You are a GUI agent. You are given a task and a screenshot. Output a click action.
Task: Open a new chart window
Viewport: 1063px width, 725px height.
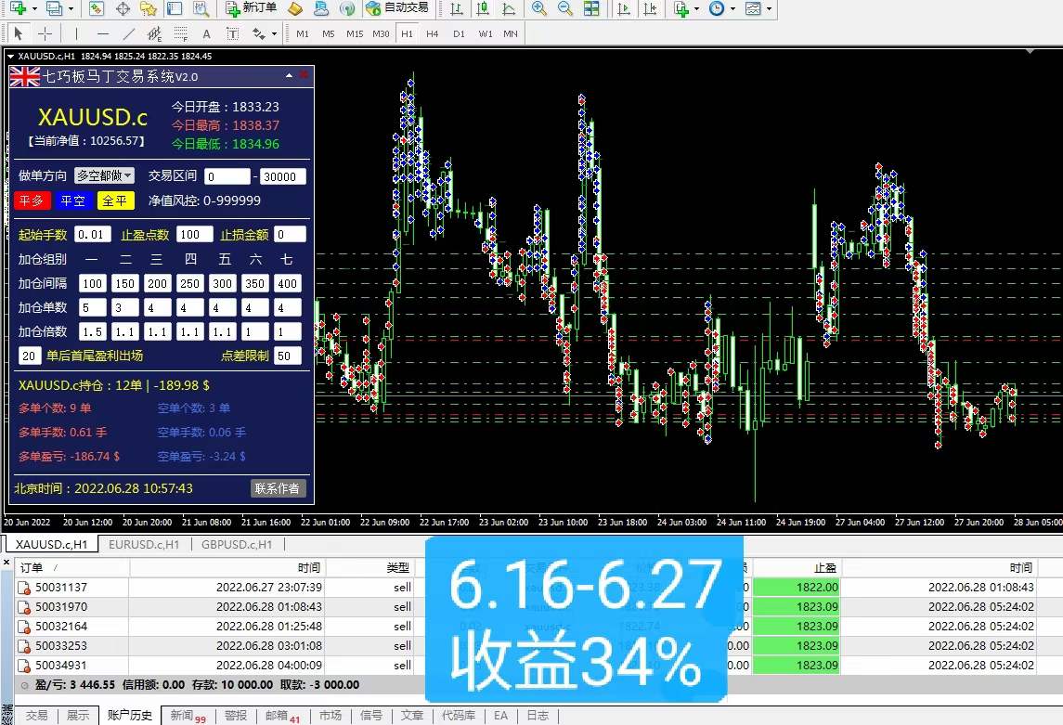tap(19, 8)
